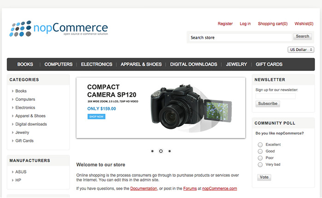Click the Welcome to our store heading
The height and width of the screenshot is (198, 322).
pyautogui.click(x=101, y=165)
